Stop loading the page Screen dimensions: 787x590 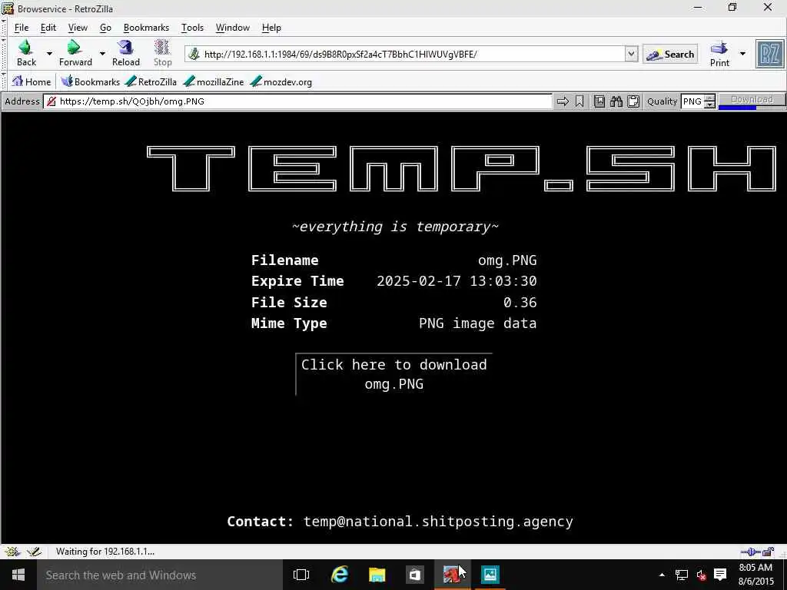[162, 53]
